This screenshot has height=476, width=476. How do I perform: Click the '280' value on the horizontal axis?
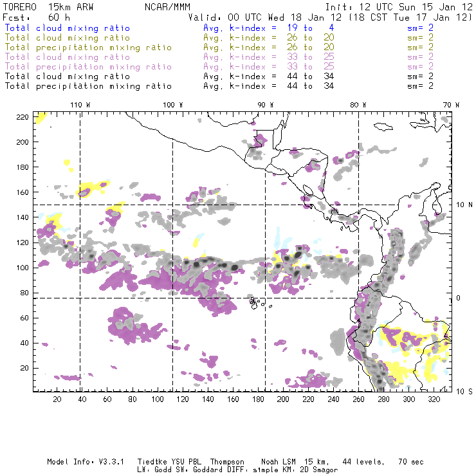[x=384, y=399]
